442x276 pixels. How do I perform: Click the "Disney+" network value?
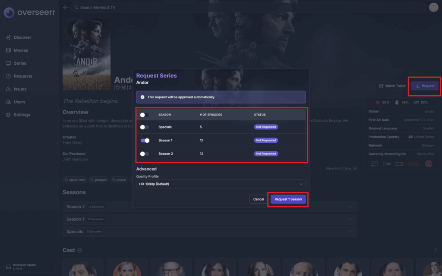pos(428,146)
